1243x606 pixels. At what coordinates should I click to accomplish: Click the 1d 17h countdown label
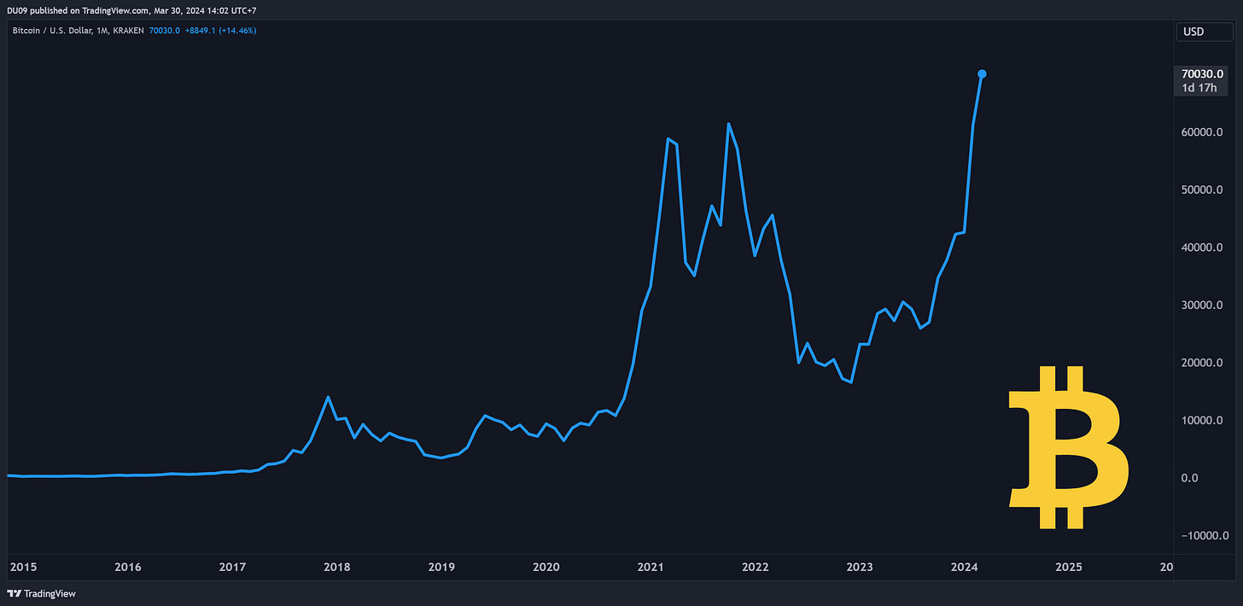click(x=1199, y=89)
